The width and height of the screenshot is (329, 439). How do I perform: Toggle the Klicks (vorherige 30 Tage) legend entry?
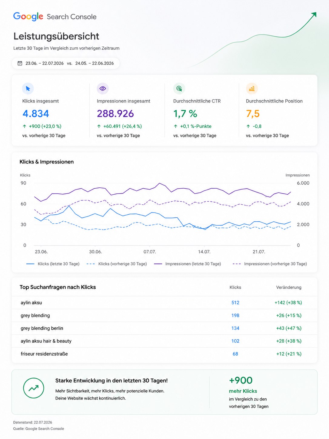click(117, 264)
